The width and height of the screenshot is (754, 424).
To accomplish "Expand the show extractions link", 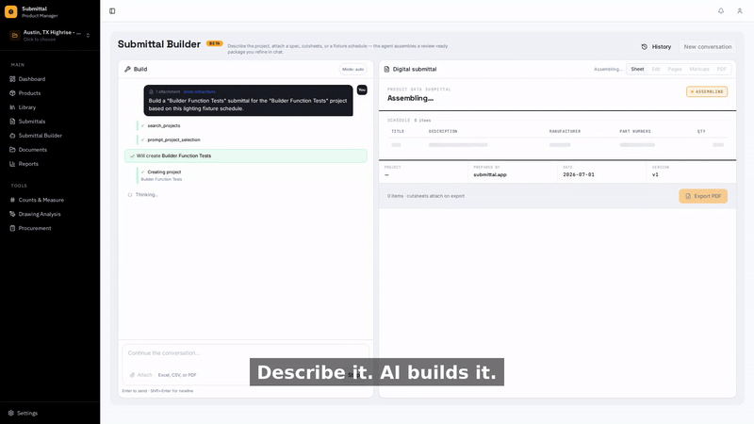I will [199, 91].
